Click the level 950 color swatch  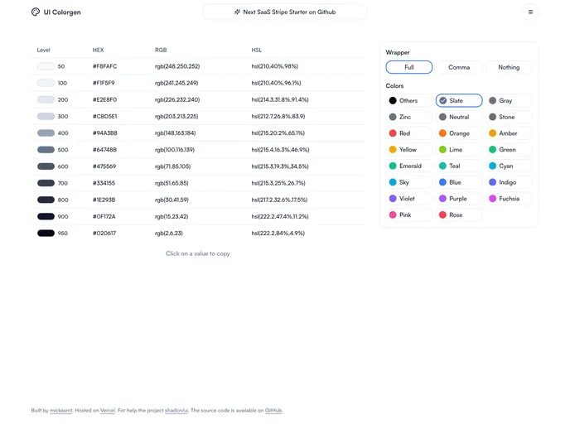click(46, 234)
